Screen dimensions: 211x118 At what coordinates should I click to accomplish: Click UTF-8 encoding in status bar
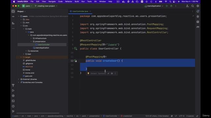pos(182,116)
